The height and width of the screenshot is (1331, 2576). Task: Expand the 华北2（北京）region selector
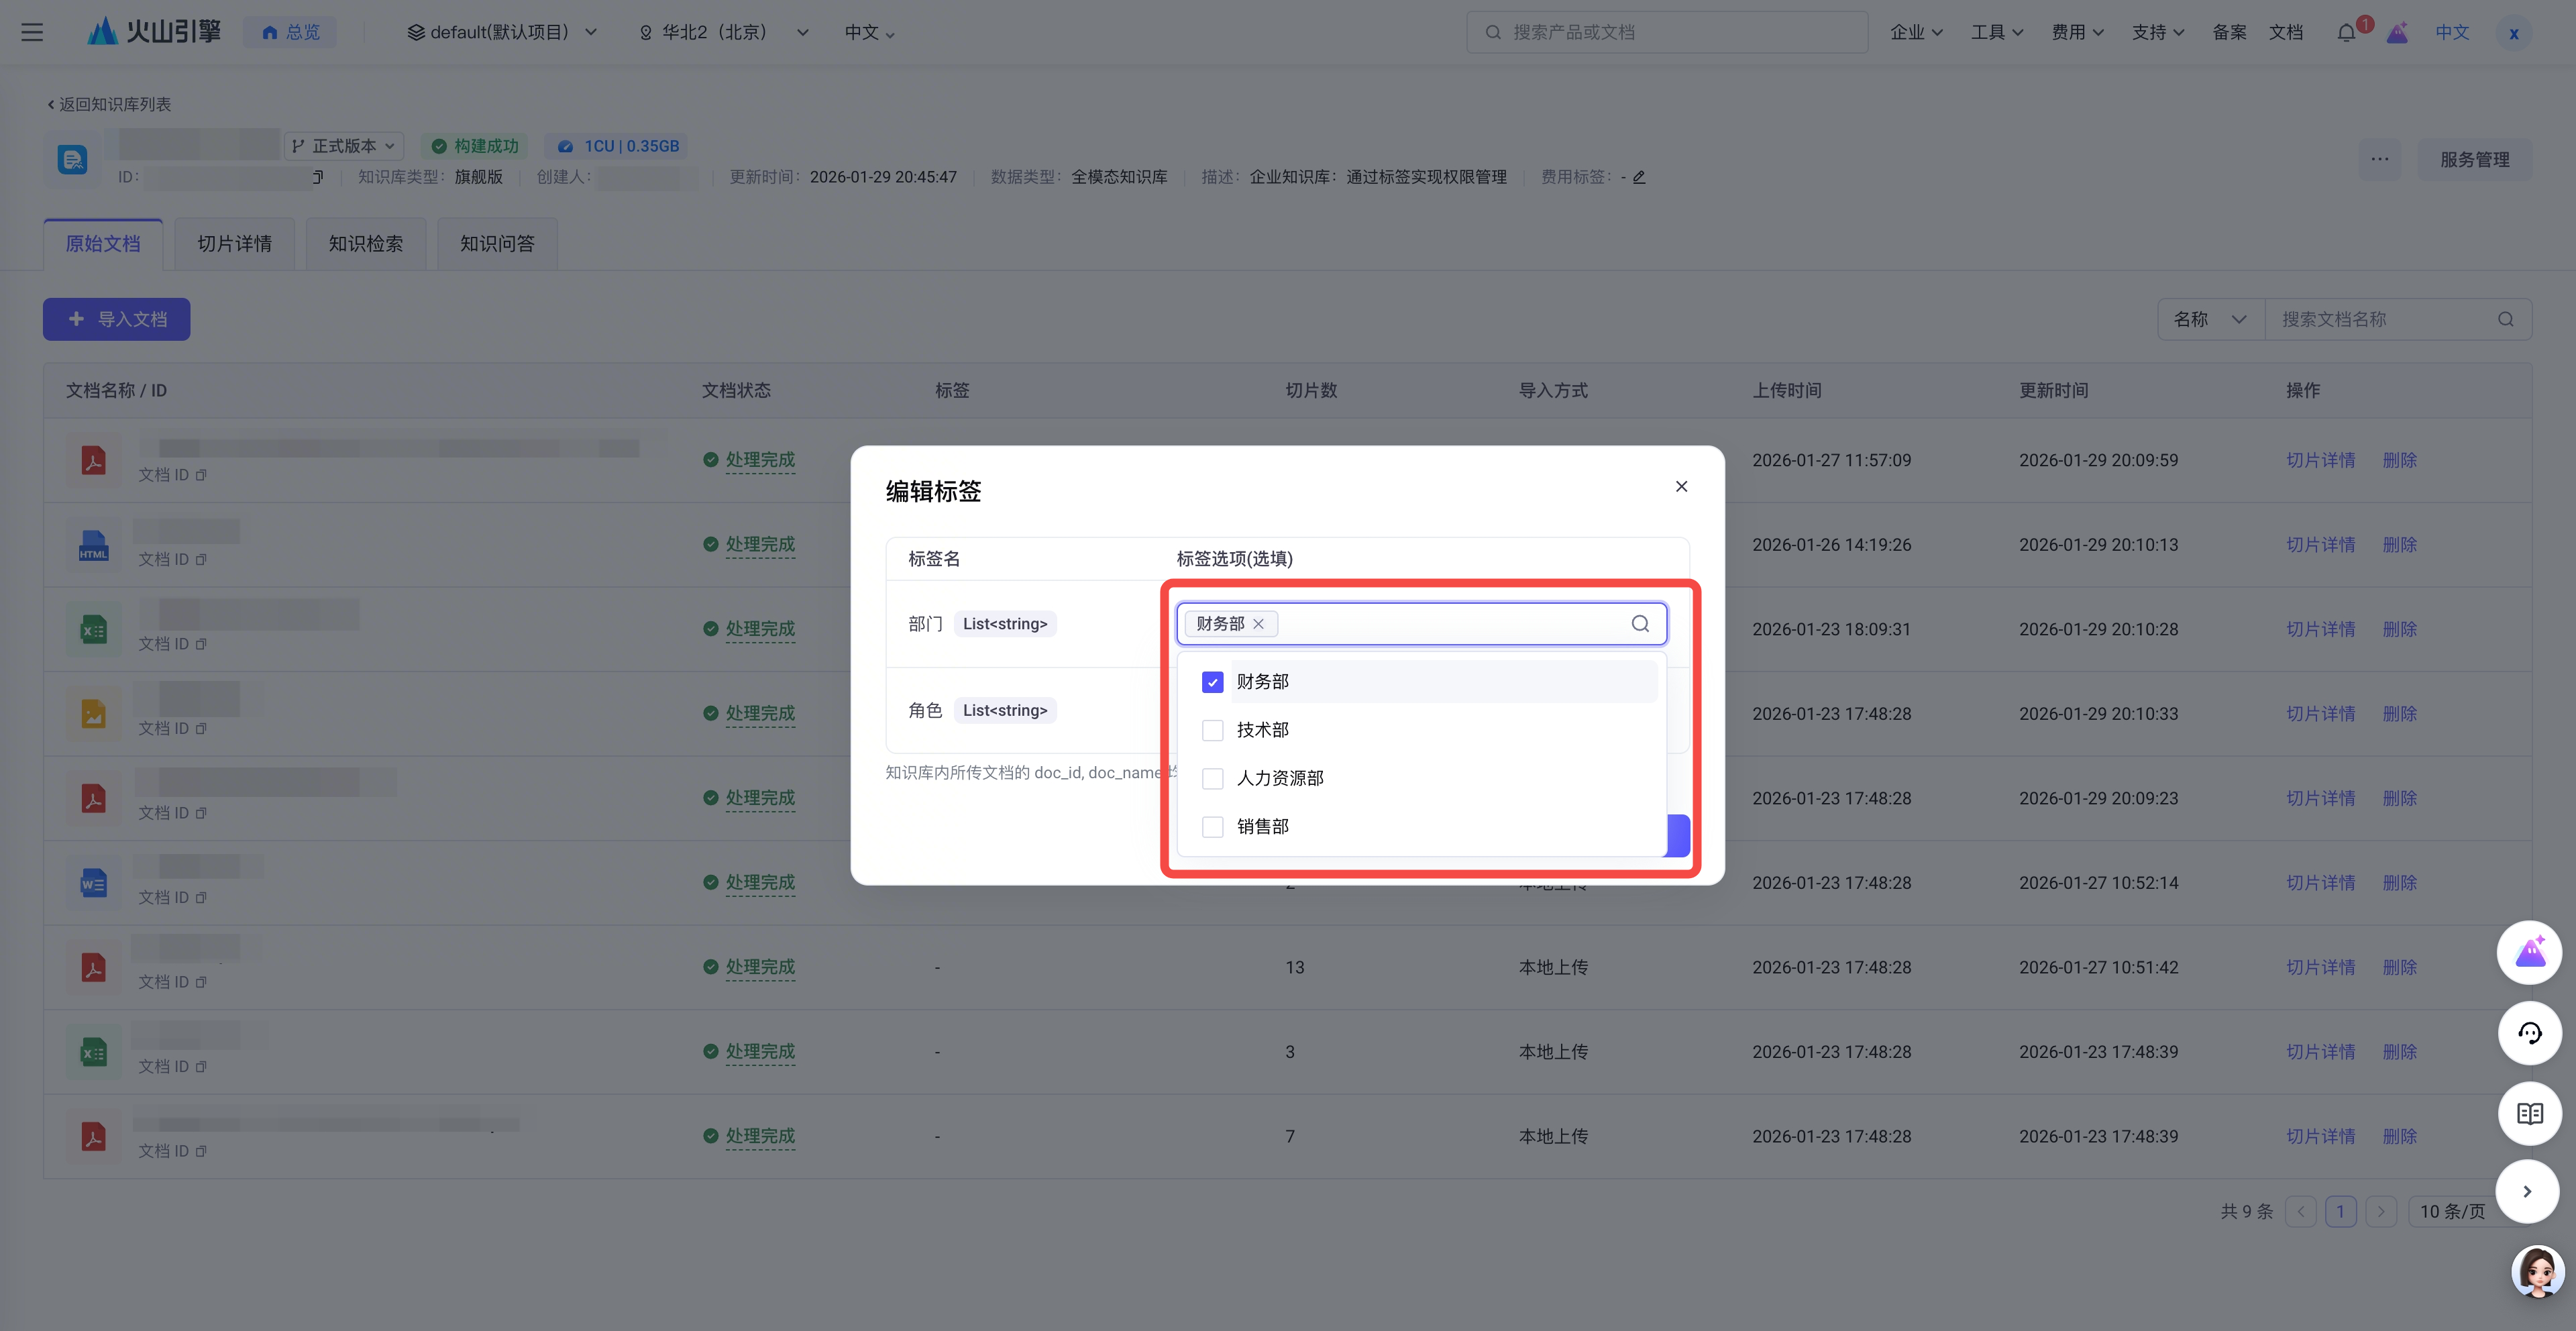(x=723, y=32)
